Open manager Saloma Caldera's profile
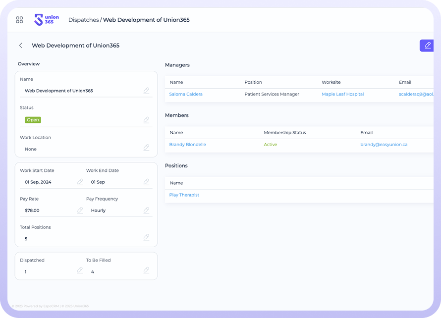Image resolution: width=441 pixels, height=318 pixels. 186,94
